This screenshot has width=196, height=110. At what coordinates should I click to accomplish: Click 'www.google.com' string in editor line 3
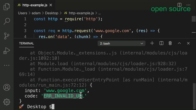[112, 31]
